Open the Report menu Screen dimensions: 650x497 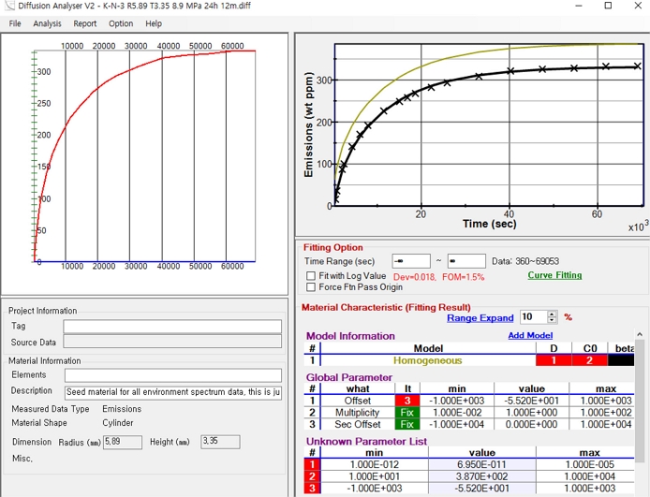coord(85,23)
